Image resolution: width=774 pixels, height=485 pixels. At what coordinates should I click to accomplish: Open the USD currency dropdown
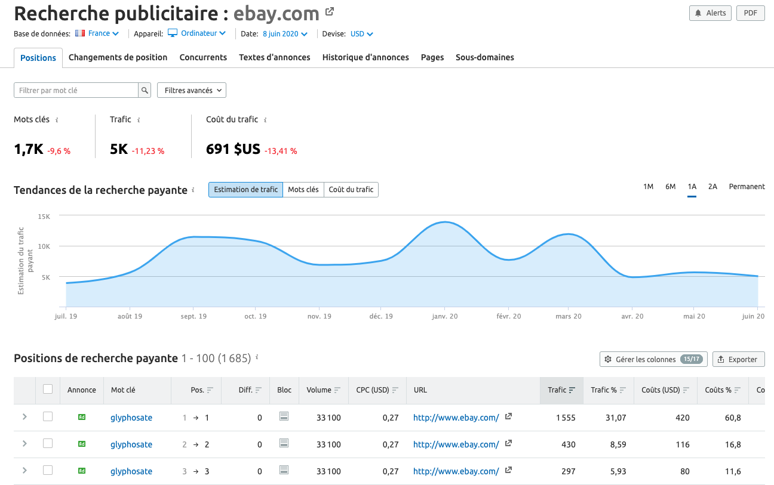tap(362, 34)
